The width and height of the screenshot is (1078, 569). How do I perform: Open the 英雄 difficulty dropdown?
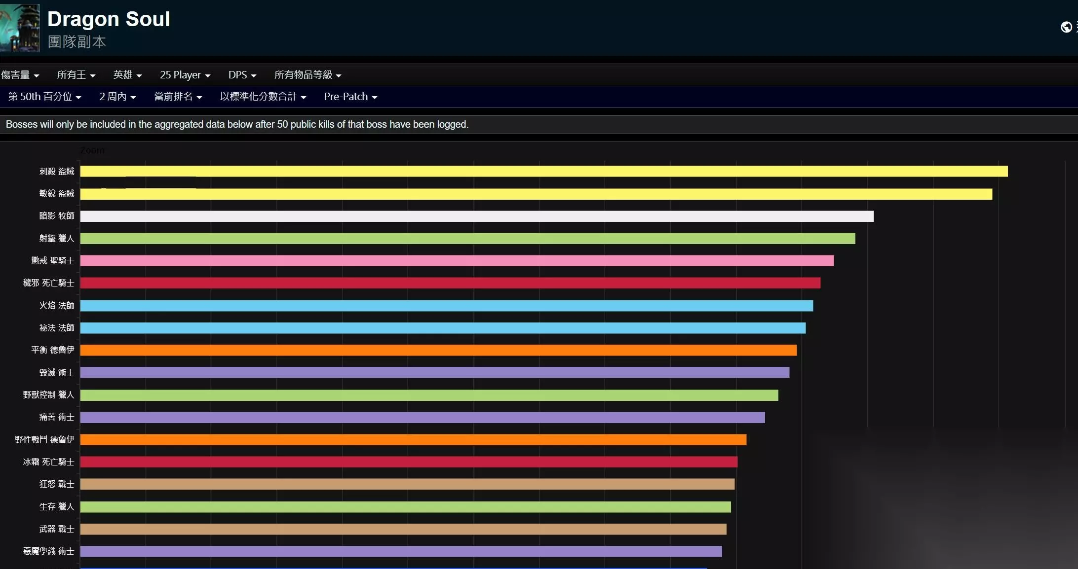[x=127, y=75]
